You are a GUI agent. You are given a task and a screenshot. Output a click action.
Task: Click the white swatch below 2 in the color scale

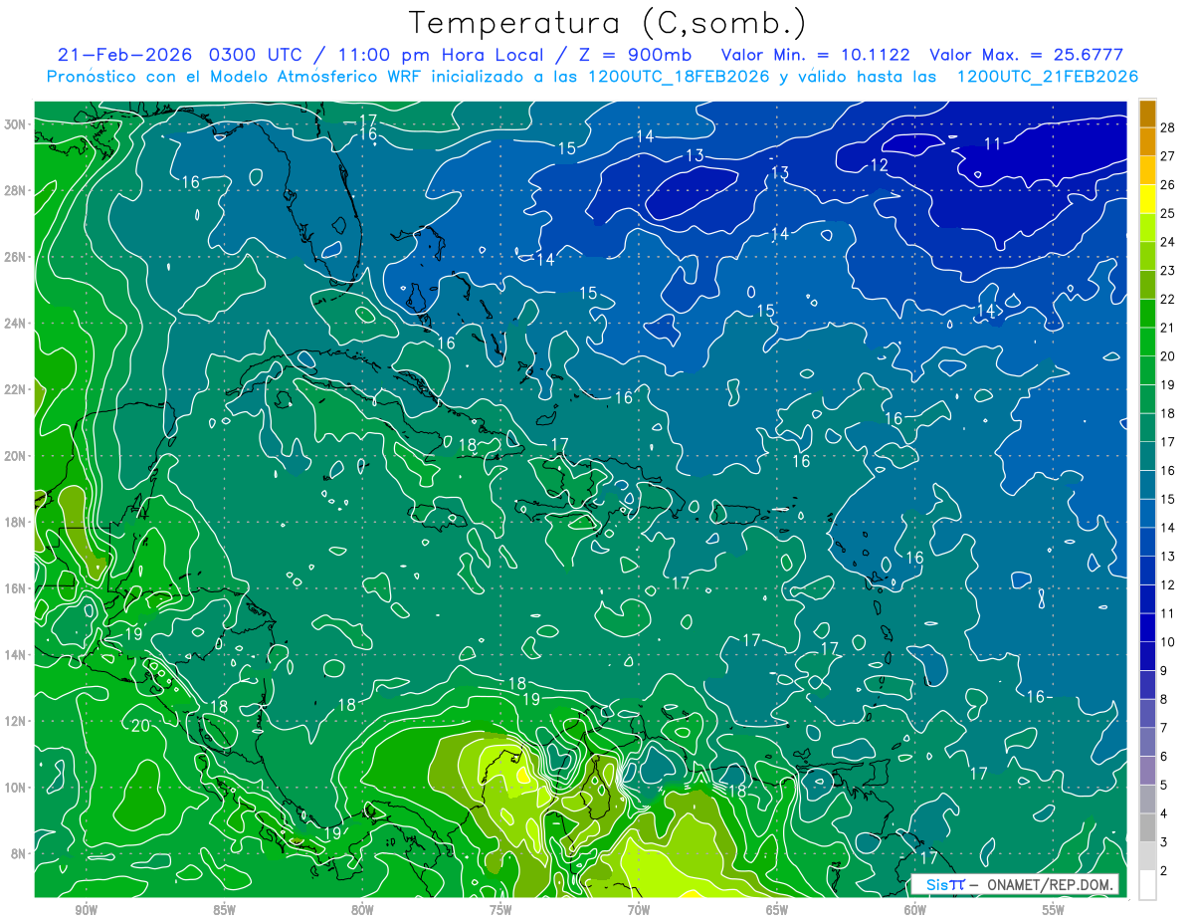coord(1148,885)
